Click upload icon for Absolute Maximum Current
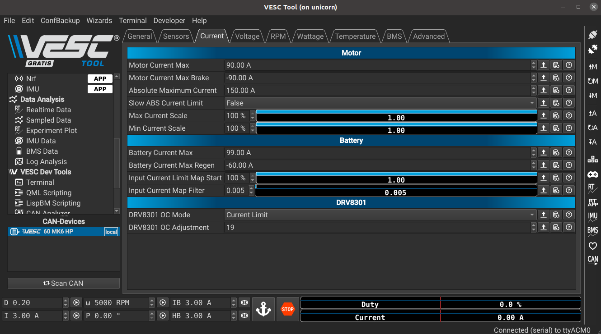The height and width of the screenshot is (334, 601). pyautogui.click(x=544, y=90)
